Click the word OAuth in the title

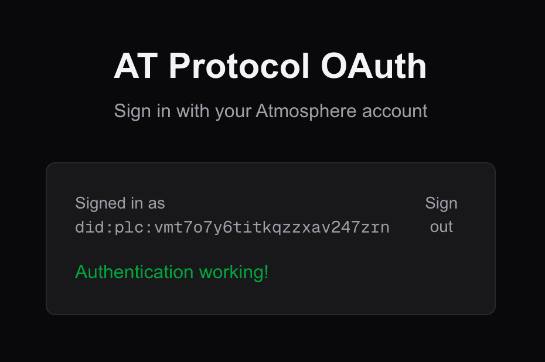click(x=374, y=66)
